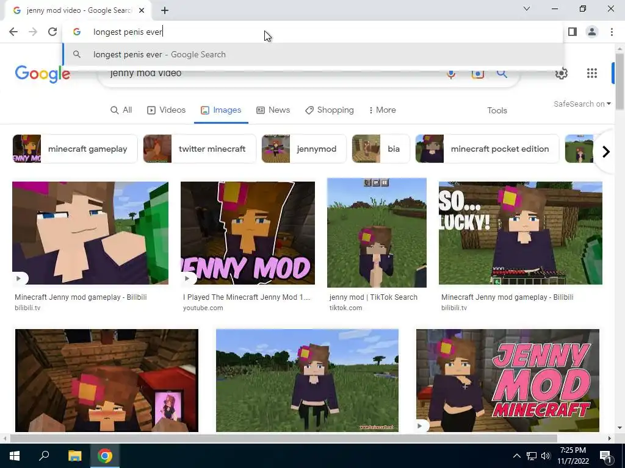Open the first Bilibili image thumbnail

coord(90,233)
